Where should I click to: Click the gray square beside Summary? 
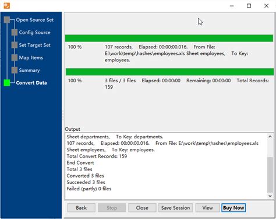pos(15,70)
